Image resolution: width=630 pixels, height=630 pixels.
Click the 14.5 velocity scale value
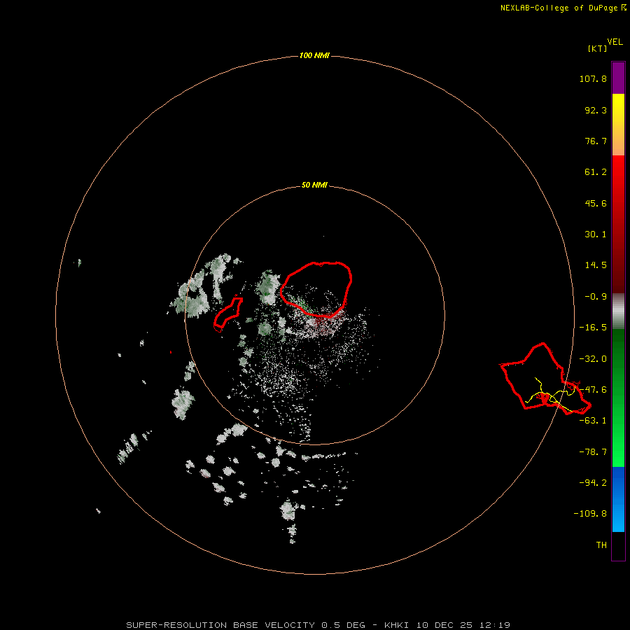(596, 265)
